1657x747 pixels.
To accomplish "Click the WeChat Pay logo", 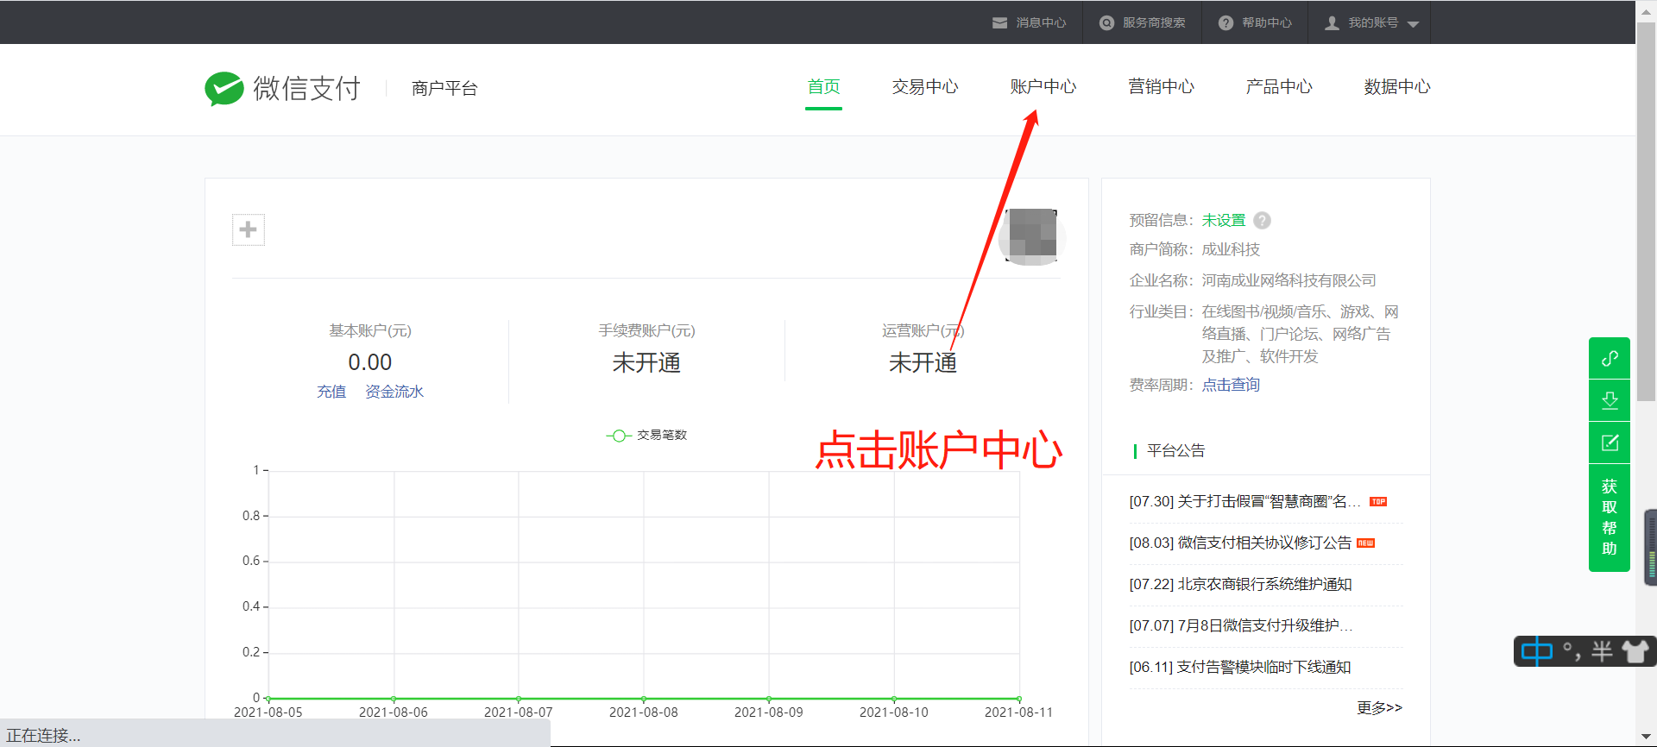I will [282, 88].
